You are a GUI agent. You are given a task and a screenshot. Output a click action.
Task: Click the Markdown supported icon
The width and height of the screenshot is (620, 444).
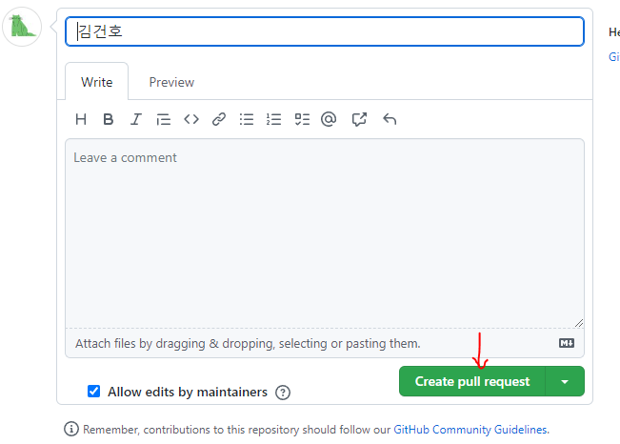pos(567,343)
